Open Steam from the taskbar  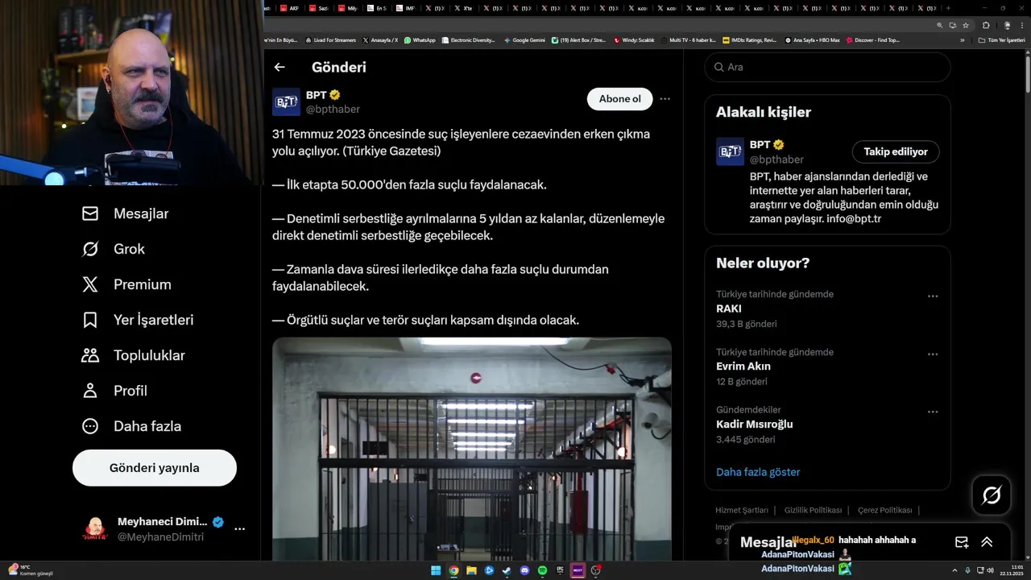click(x=507, y=570)
